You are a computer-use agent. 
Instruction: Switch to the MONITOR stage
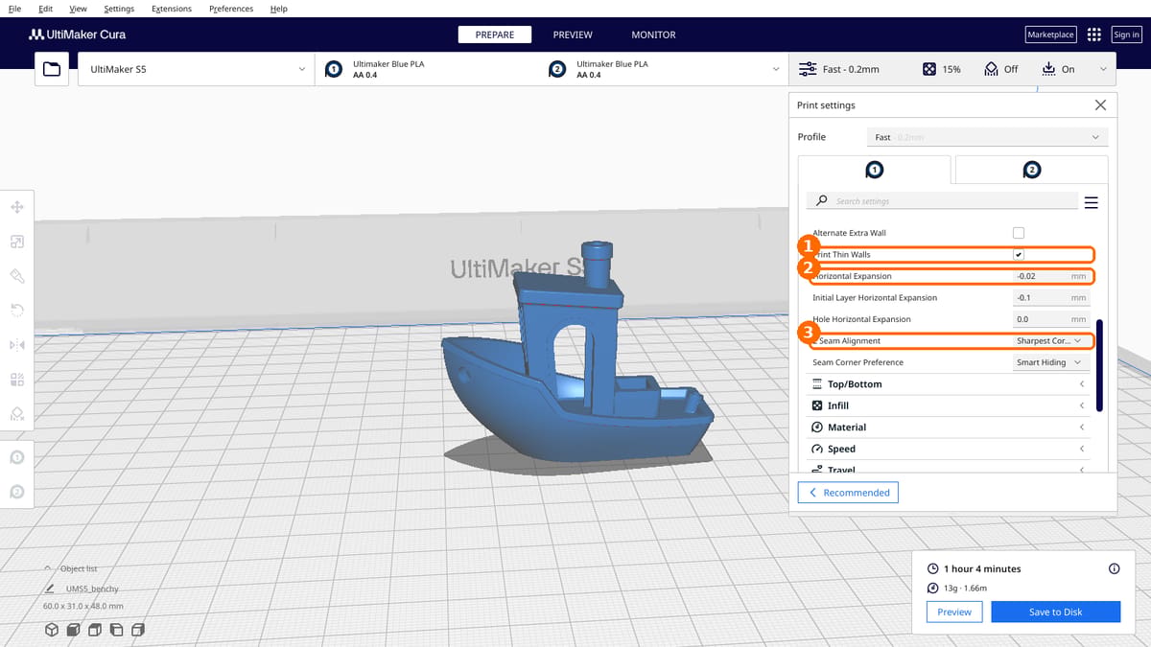pyautogui.click(x=653, y=35)
